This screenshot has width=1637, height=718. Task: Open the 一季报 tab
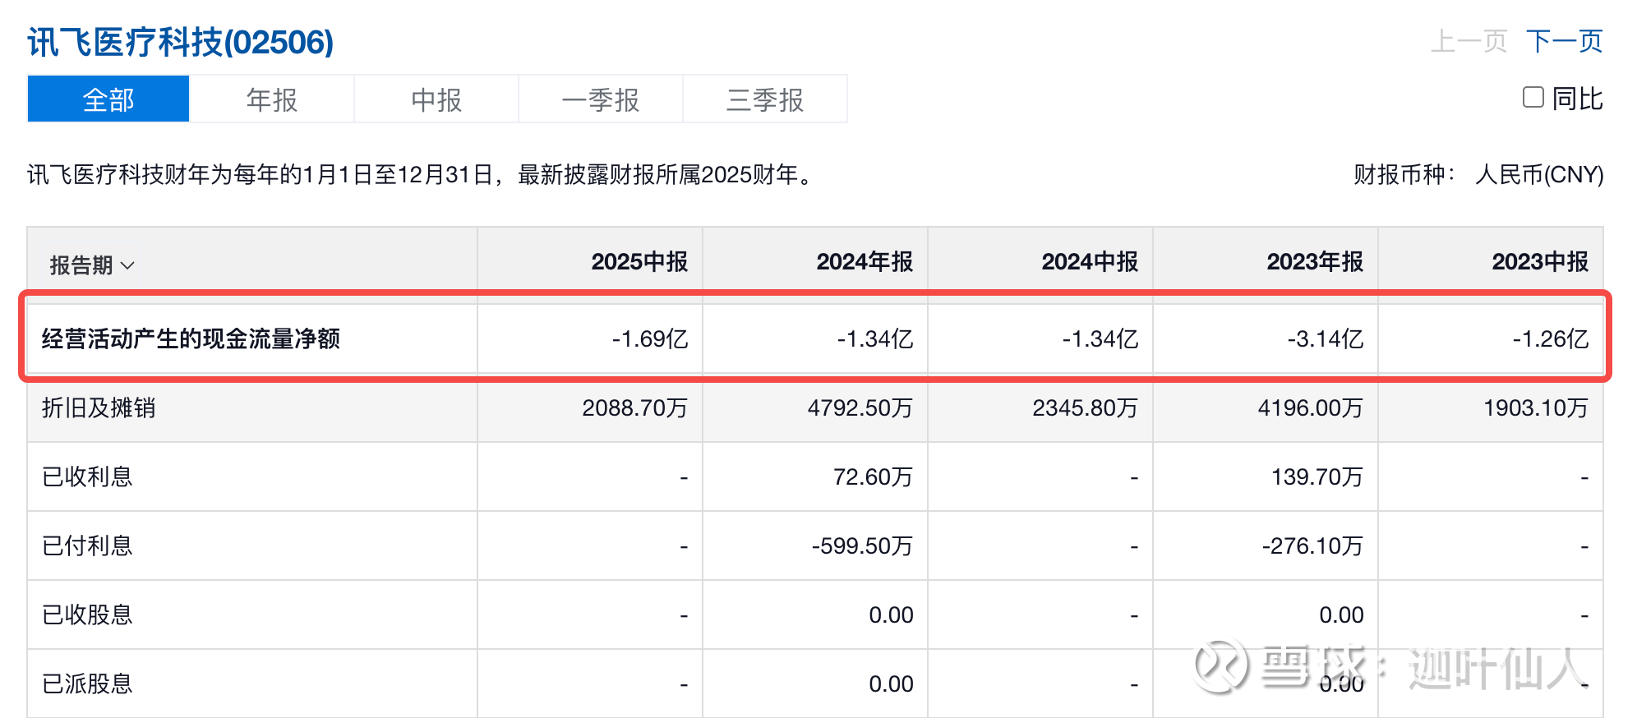pos(601,99)
